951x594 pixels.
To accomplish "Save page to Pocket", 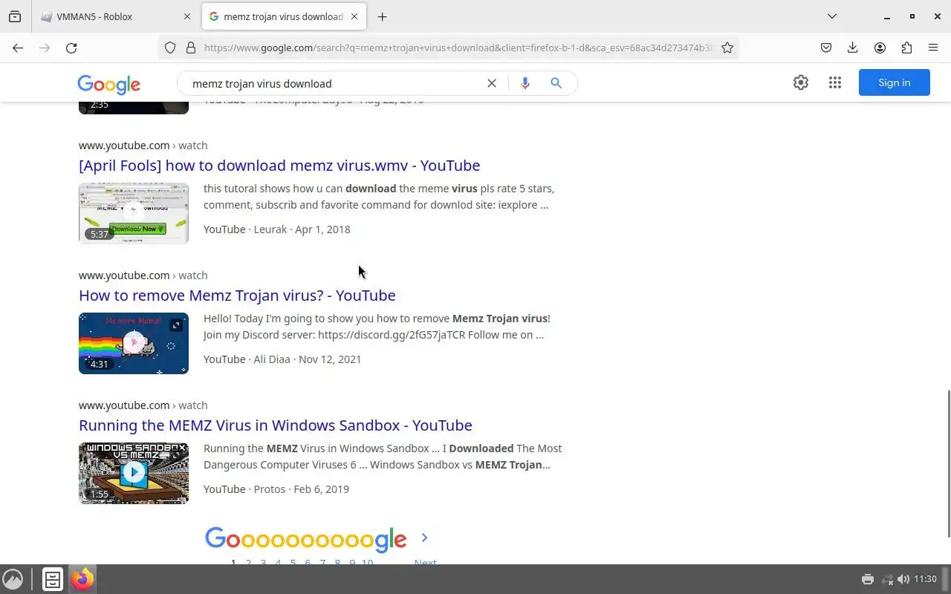I will (826, 48).
